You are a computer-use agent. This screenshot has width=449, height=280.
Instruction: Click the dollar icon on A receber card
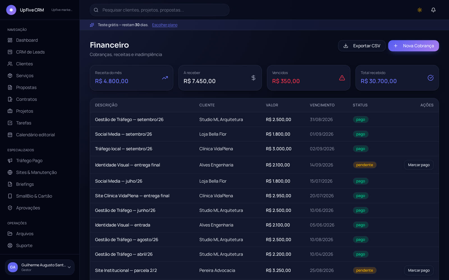click(253, 78)
